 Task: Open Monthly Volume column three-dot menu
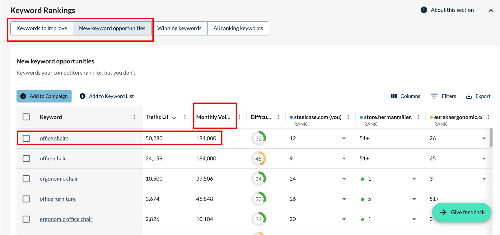(x=239, y=117)
